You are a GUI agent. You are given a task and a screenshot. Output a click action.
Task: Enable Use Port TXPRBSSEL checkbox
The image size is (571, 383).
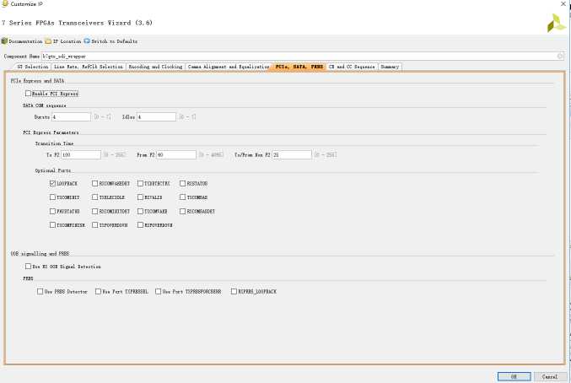(x=98, y=291)
